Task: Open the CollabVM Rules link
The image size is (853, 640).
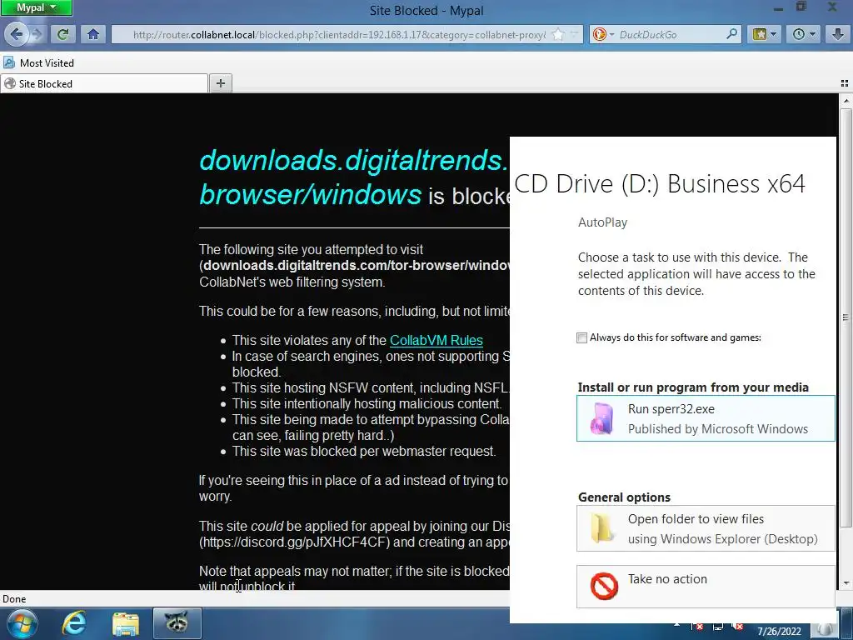Action: click(x=436, y=340)
